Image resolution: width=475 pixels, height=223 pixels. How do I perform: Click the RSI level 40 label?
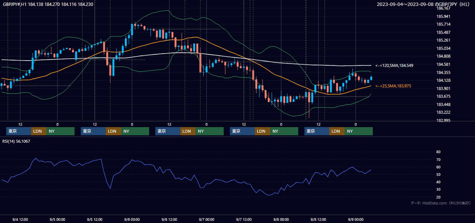[x=438, y=182]
